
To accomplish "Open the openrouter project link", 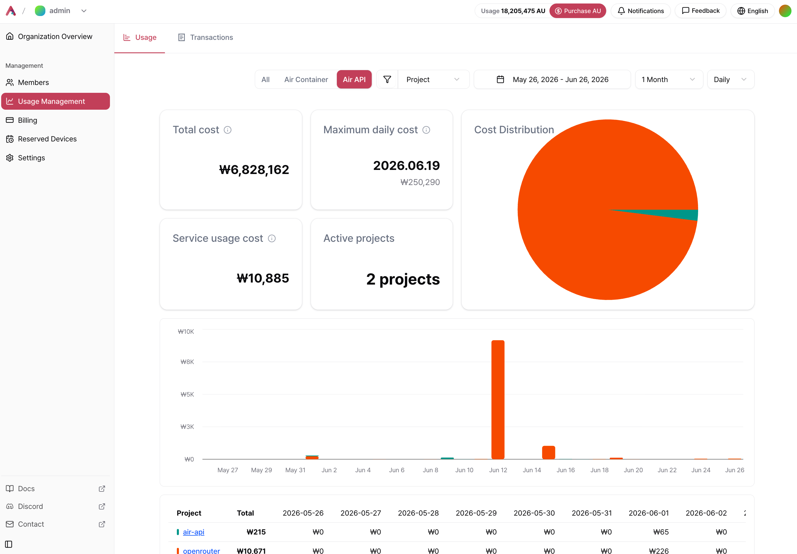I will [201, 551].
